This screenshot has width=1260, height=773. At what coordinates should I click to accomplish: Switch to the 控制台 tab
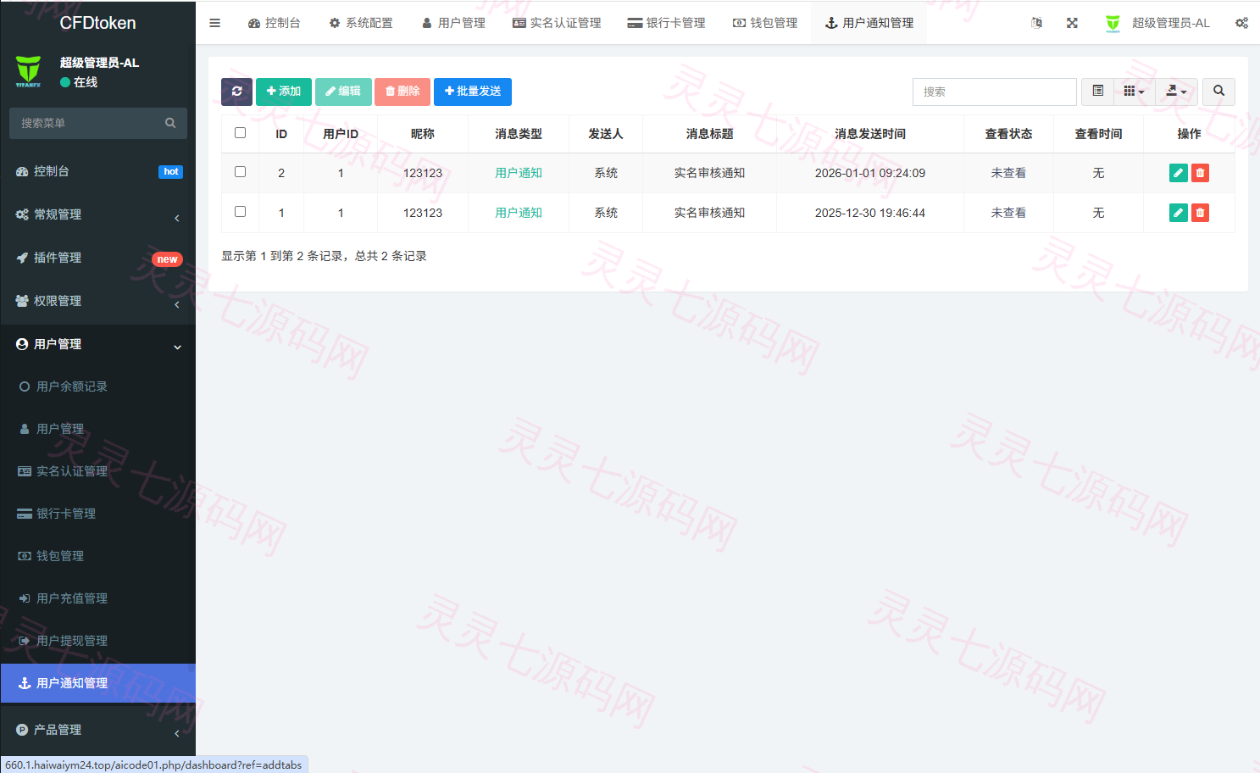(x=274, y=23)
